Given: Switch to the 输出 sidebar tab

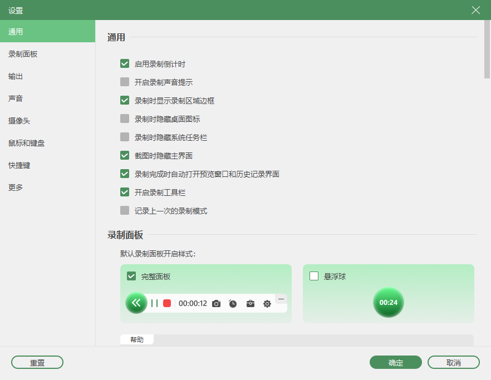Looking at the screenshot, I should (48, 76).
